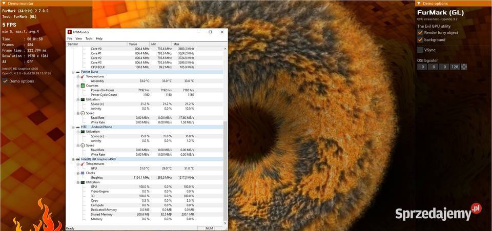Collapse Utilization node under Intel HD Graphics
The height and width of the screenshot is (231, 492).
pyautogui.click(x=78, y=182)
